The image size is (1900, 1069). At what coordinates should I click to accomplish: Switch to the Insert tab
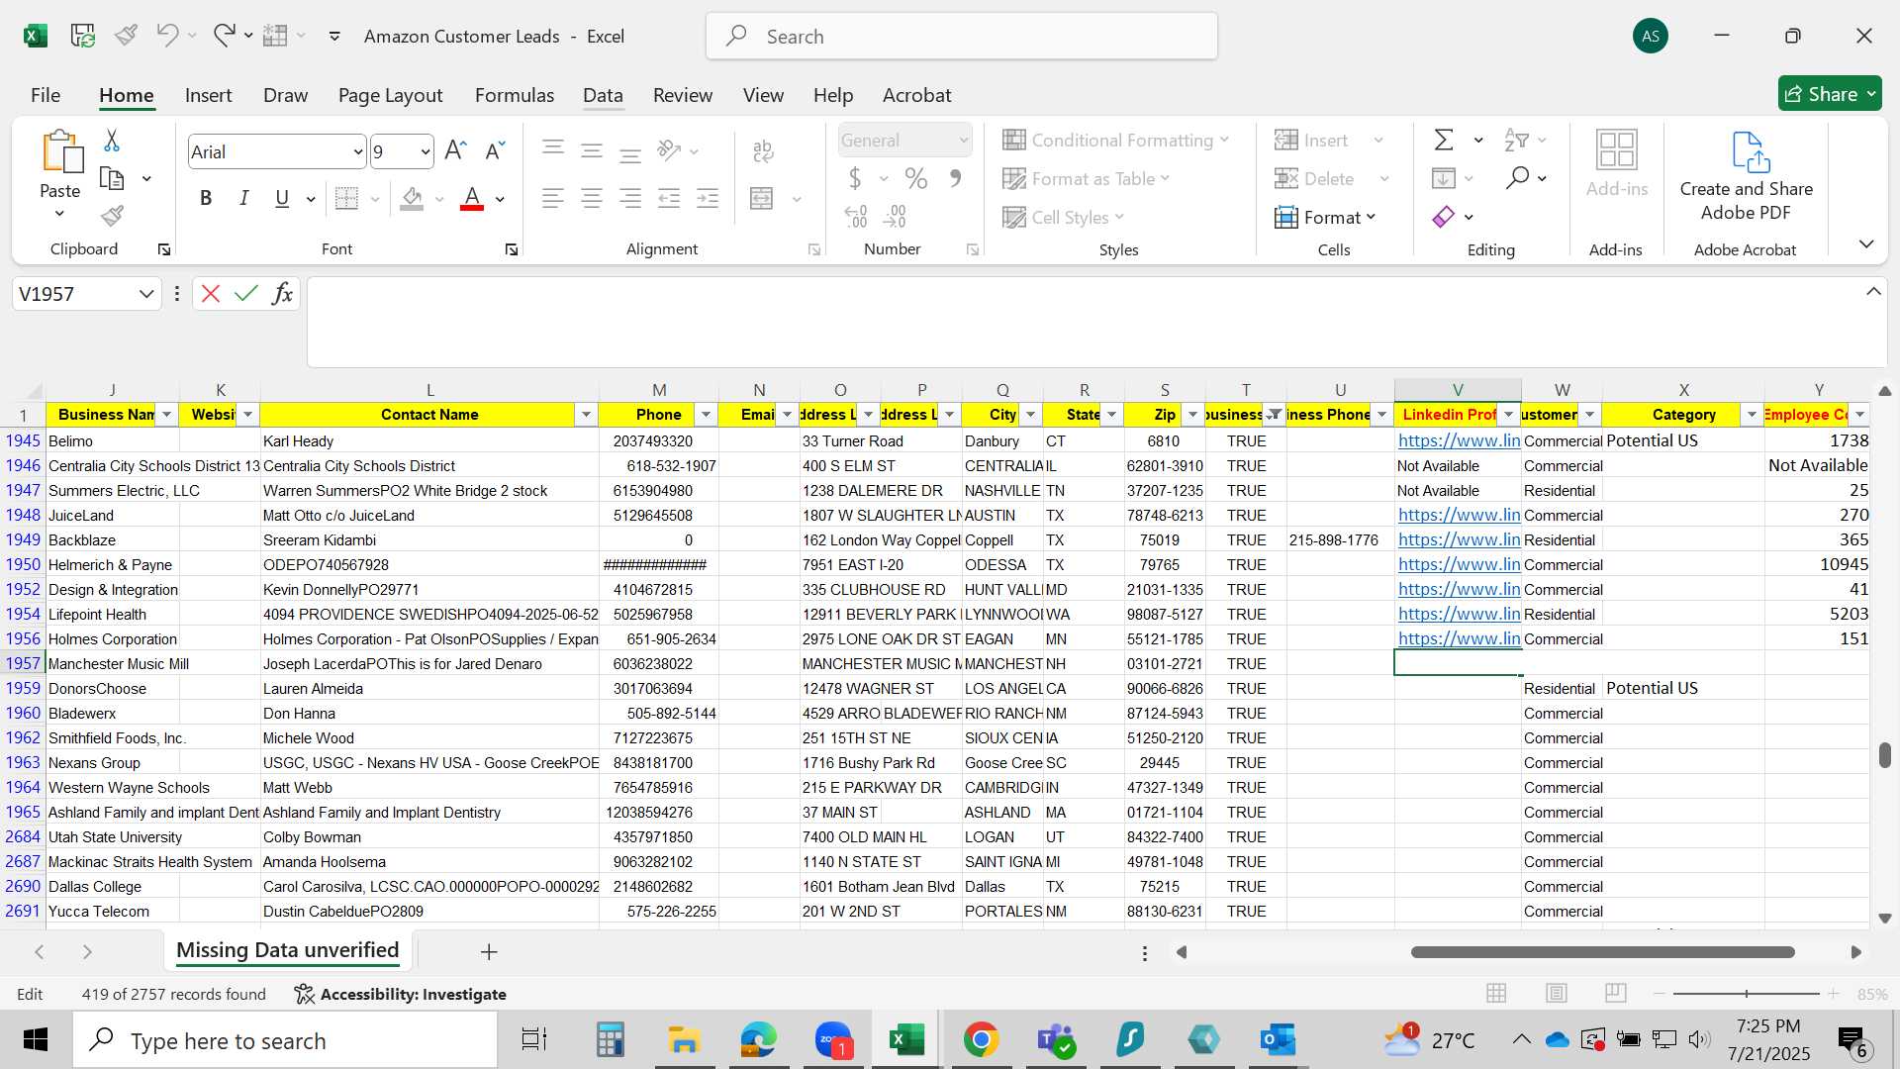tap(208, 95)
